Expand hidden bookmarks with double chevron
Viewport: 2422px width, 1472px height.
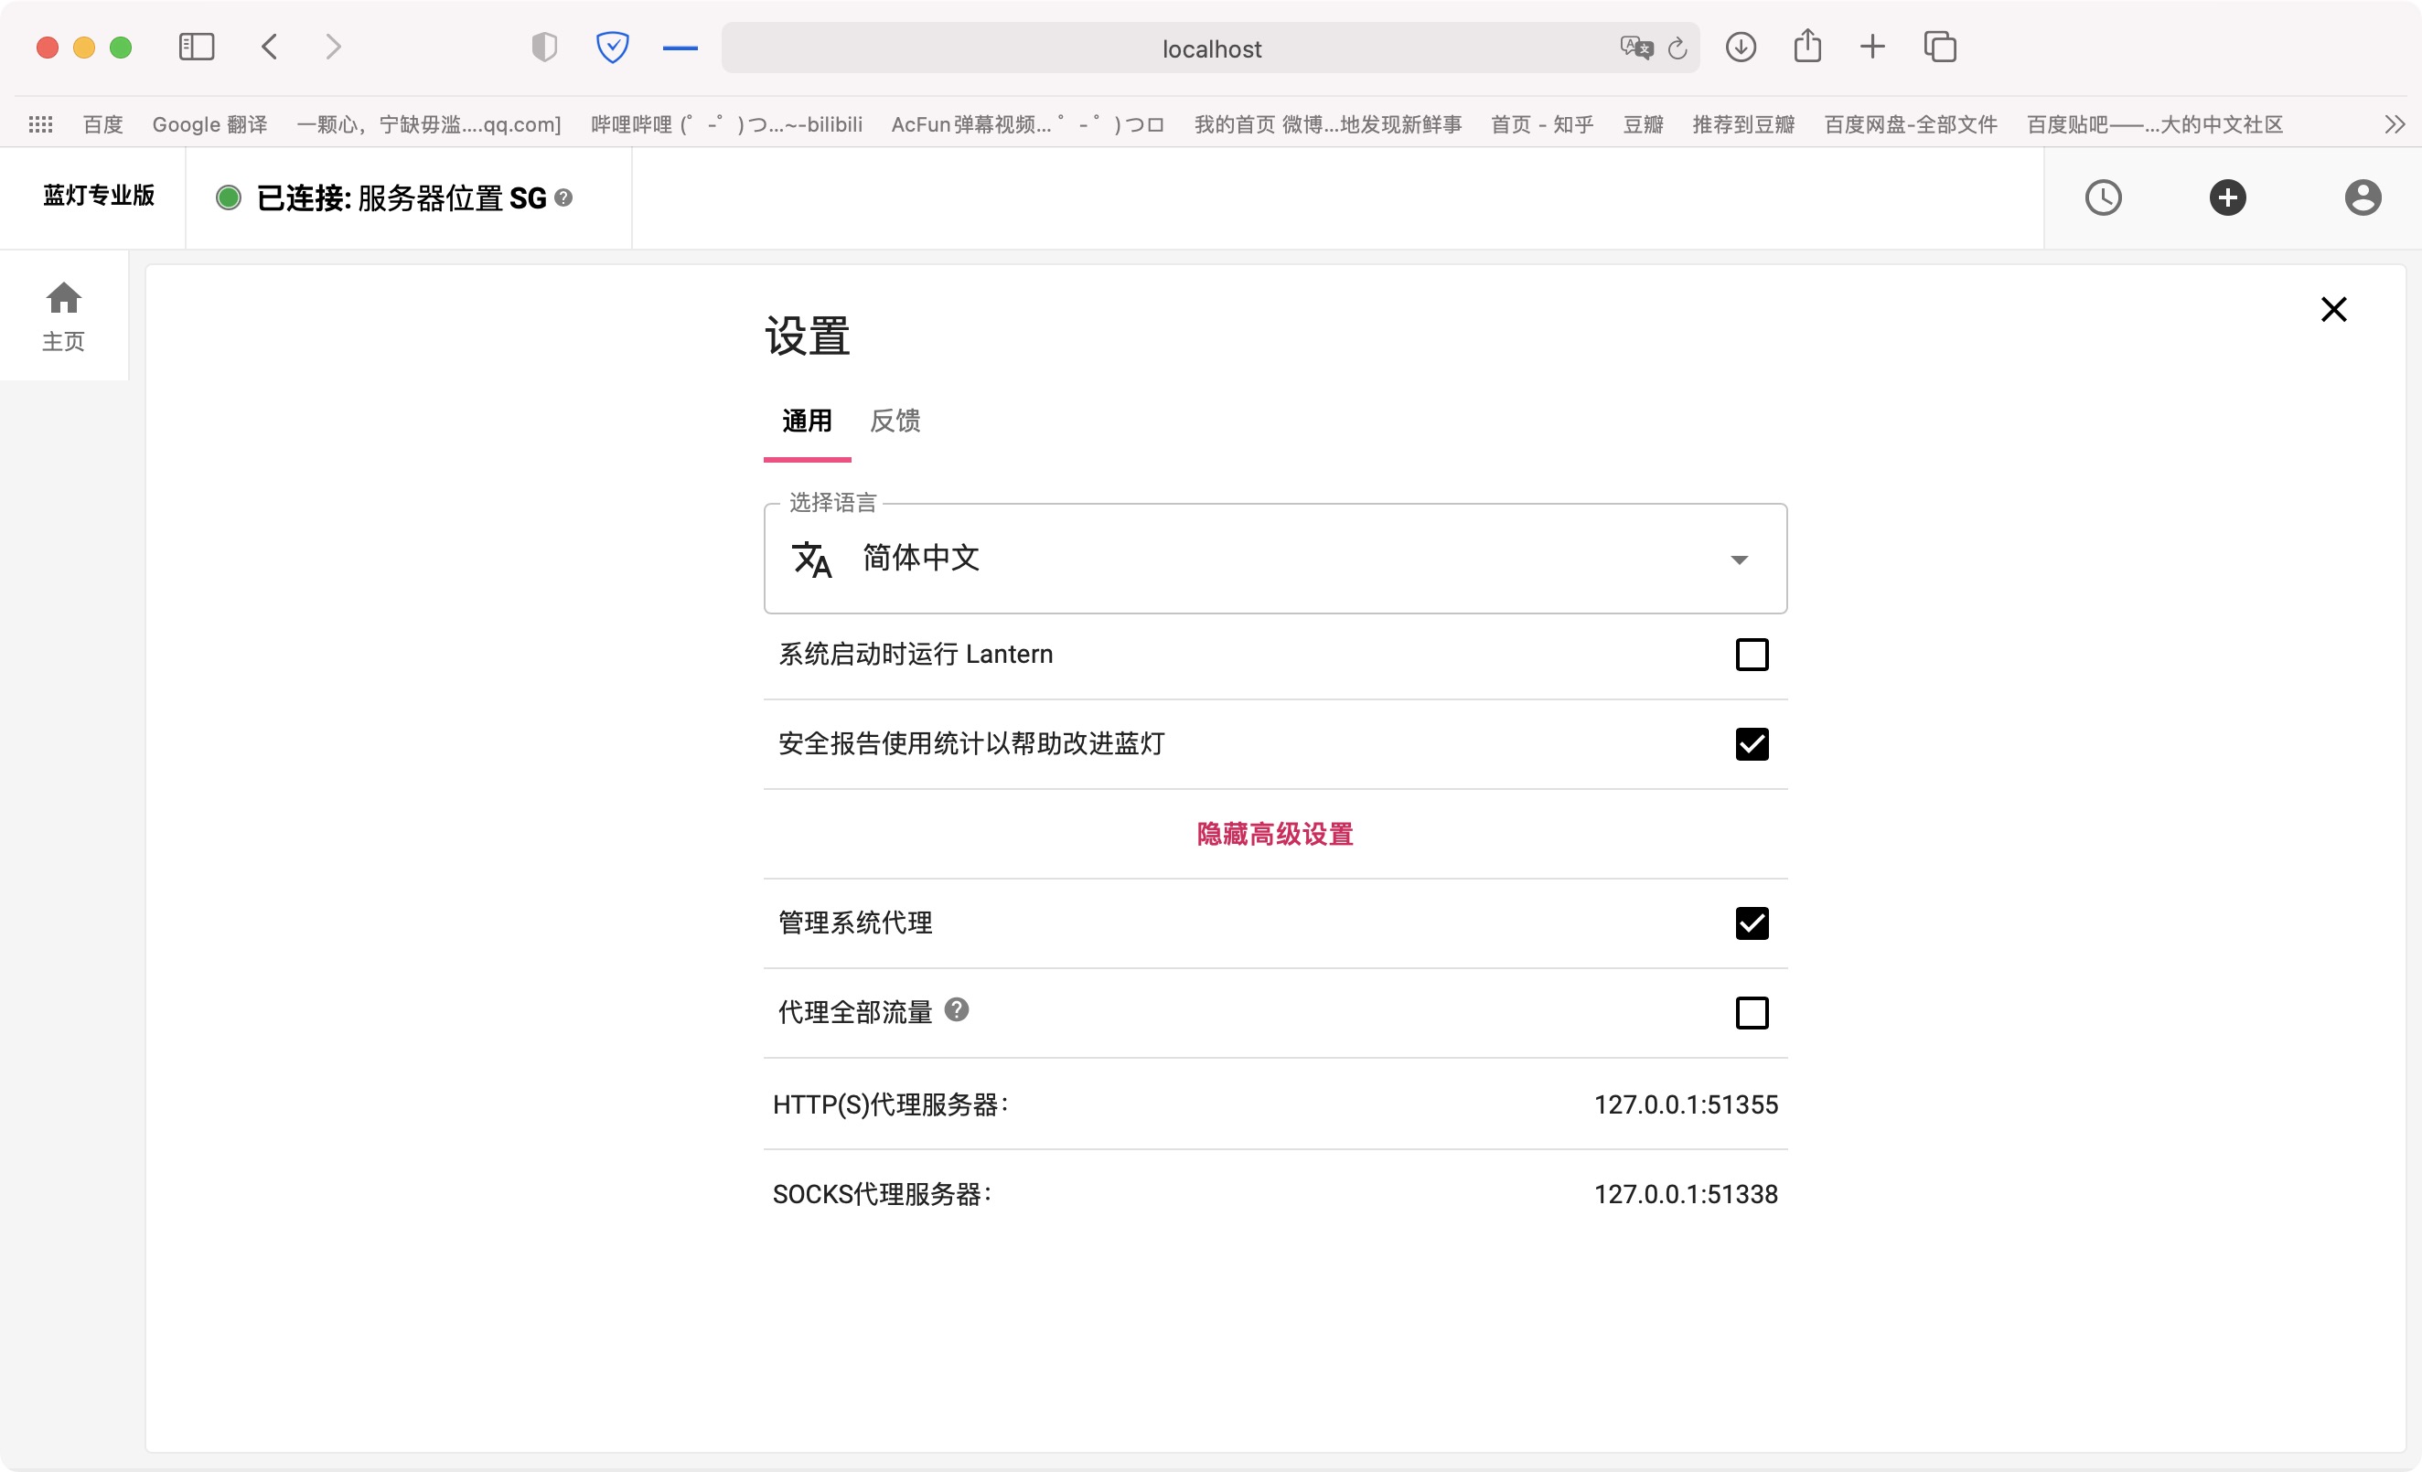[x=2395, y=123]
